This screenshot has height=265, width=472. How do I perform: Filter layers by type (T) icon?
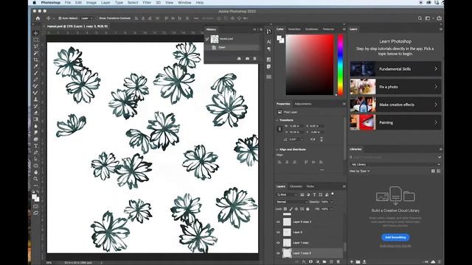(x=314, y=194)
